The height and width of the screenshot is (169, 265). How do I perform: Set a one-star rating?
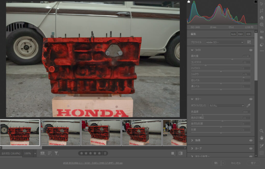click(x=82, y=153)
